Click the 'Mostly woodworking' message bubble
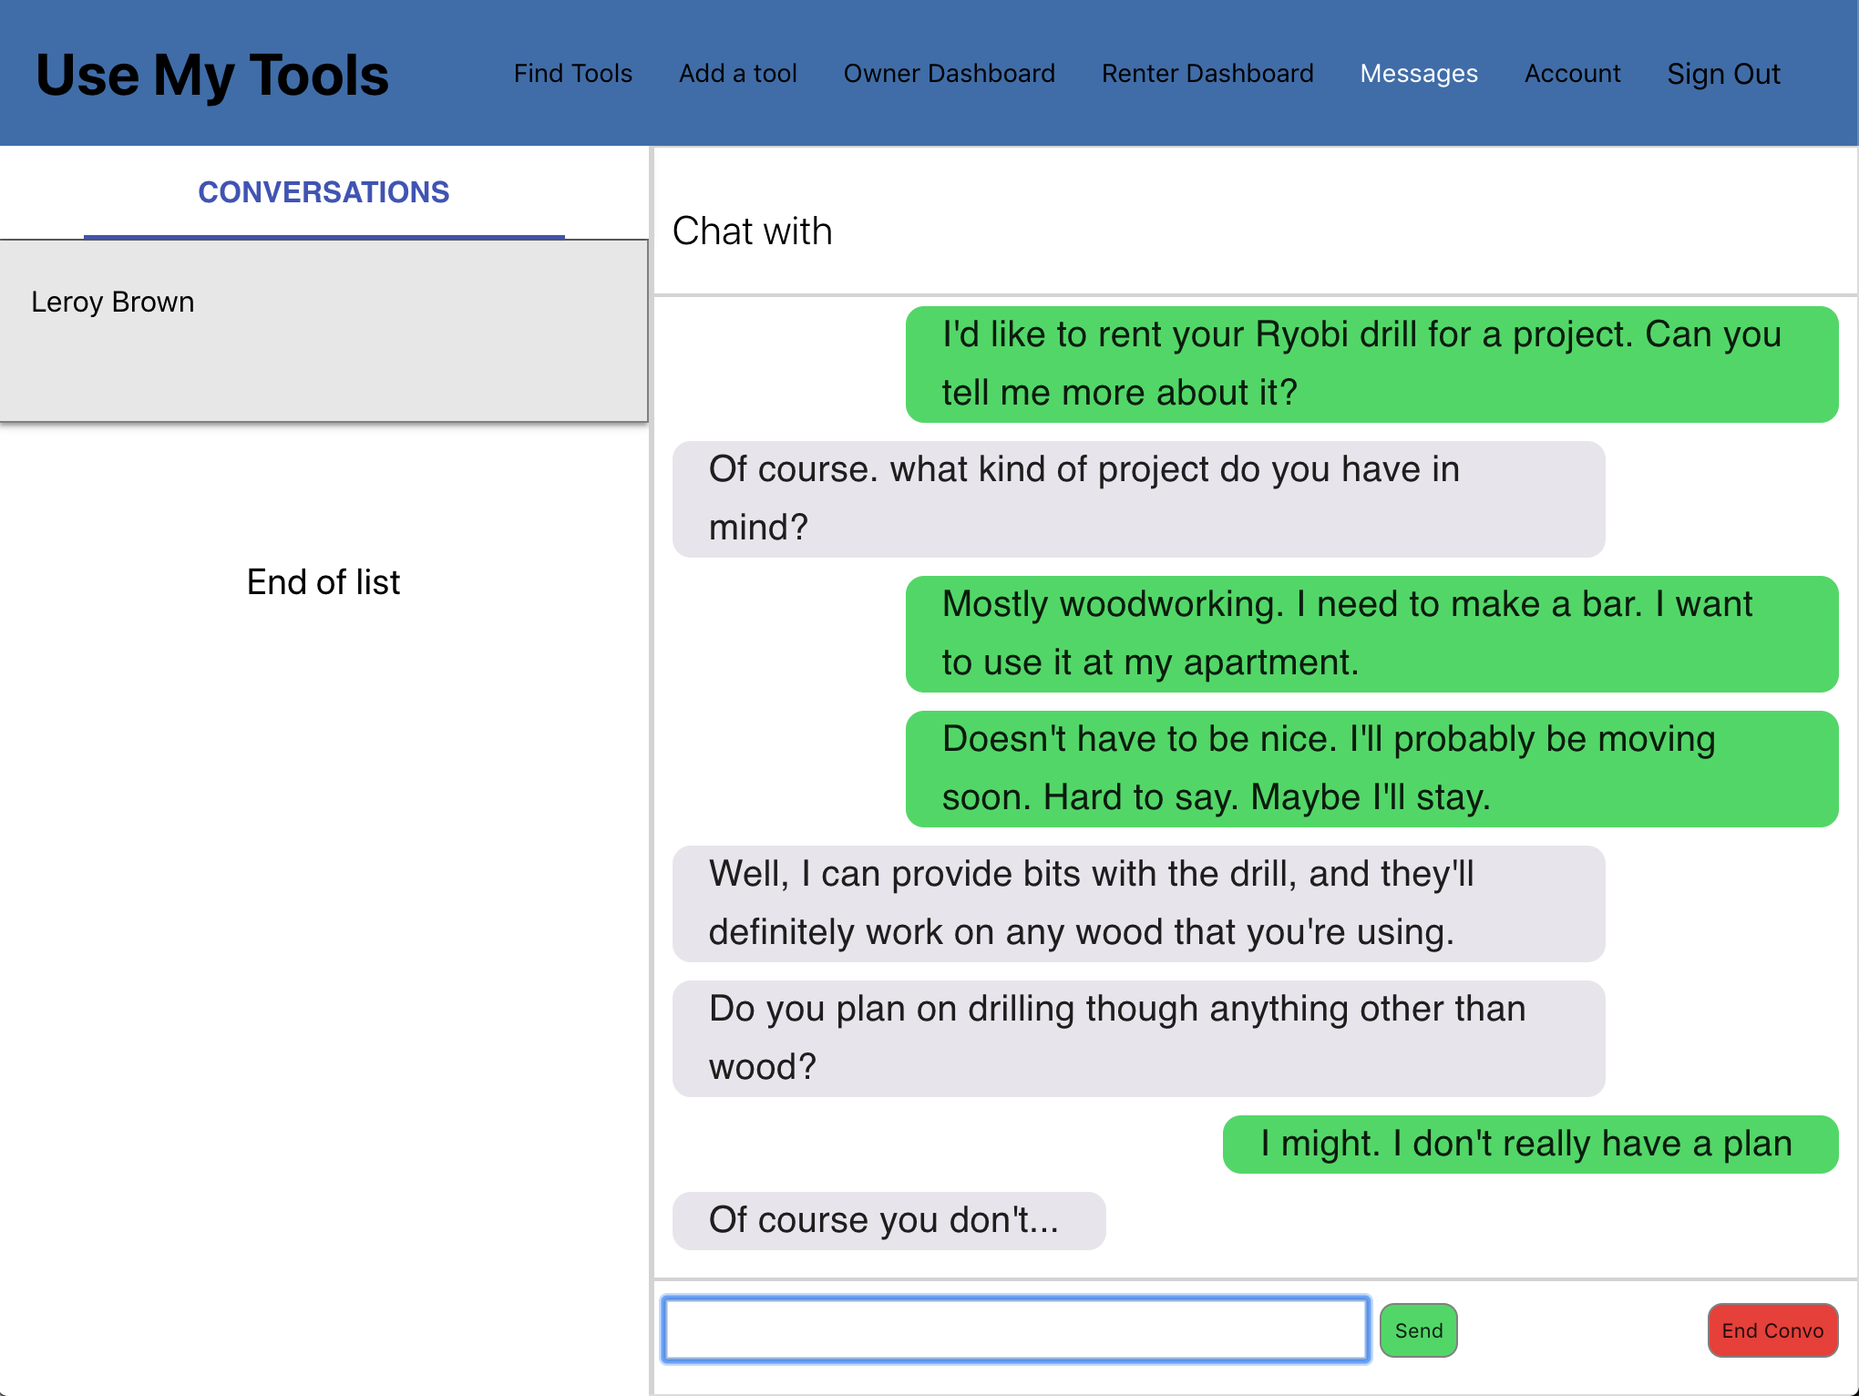Image resolution: width=1859 pixels, height=1396 pixels. coord(1371,633)
